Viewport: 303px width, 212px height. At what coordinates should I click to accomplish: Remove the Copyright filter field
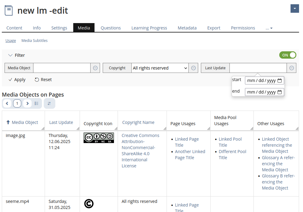pyautogui.click(x=193, y=68)
